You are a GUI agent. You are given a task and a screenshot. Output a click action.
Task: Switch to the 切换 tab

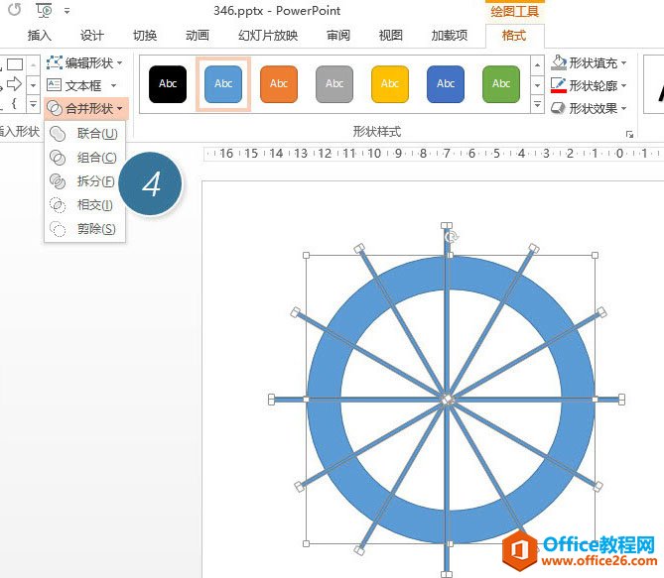[x=145, y=36]
